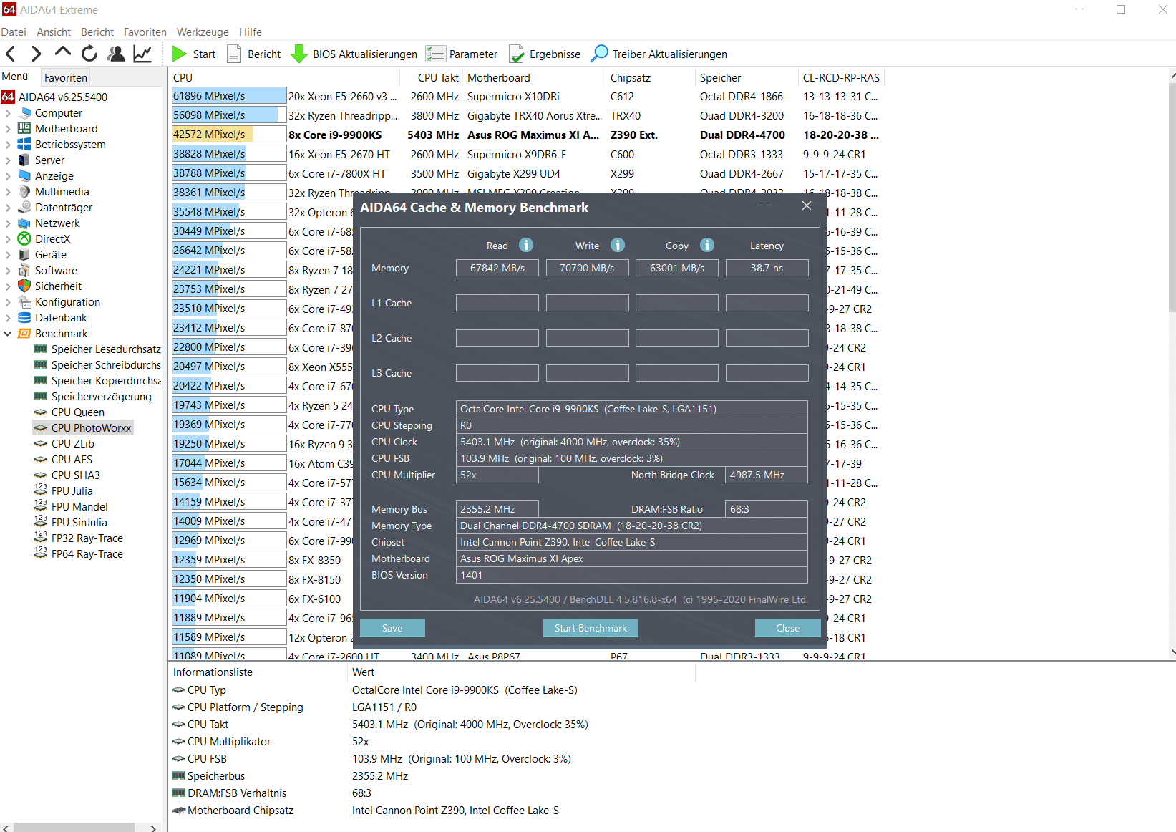Click the Forward navigation arrow
The height and width of the screenshot is (832, 1176).
(36, 54)
